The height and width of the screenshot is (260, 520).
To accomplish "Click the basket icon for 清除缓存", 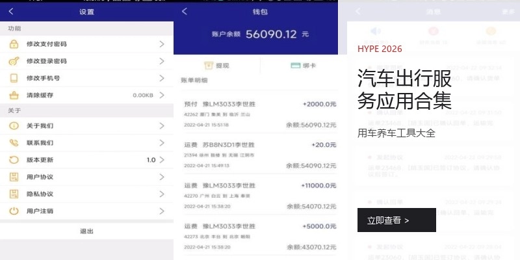I will click(14, 96).
